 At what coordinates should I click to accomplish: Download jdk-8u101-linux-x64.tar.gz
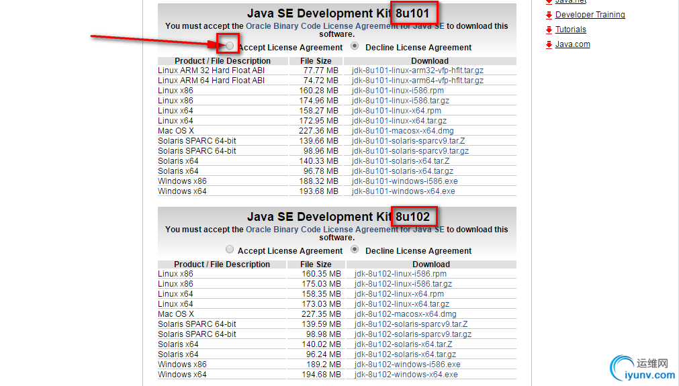[399, 121]
